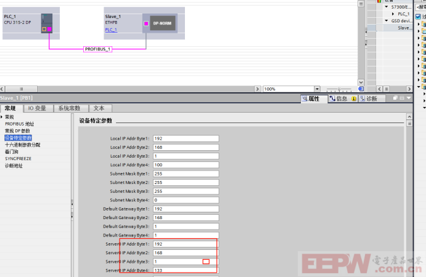Open the 常规 properties tab

pos(10,108)
